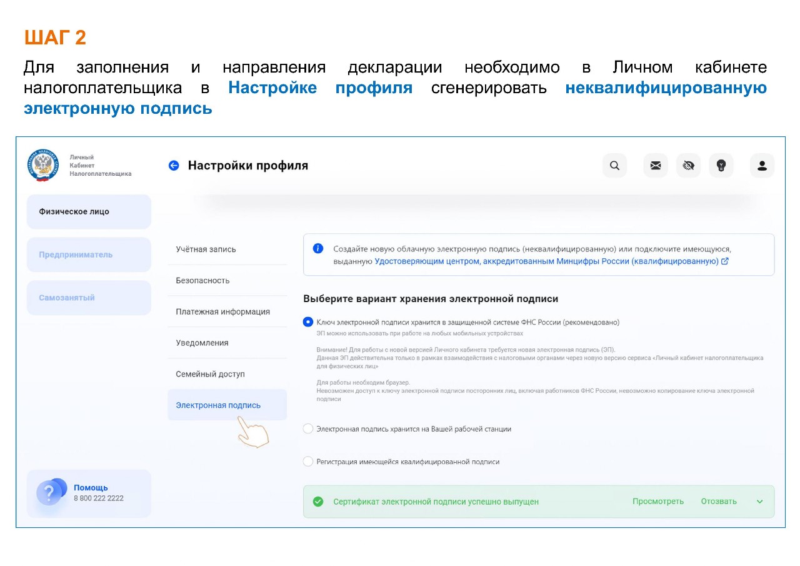Open the Семейный доступ section

[210, 374]
